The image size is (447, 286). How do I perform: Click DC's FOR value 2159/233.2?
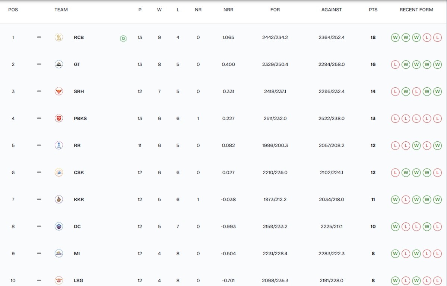(x=275, y=226)
